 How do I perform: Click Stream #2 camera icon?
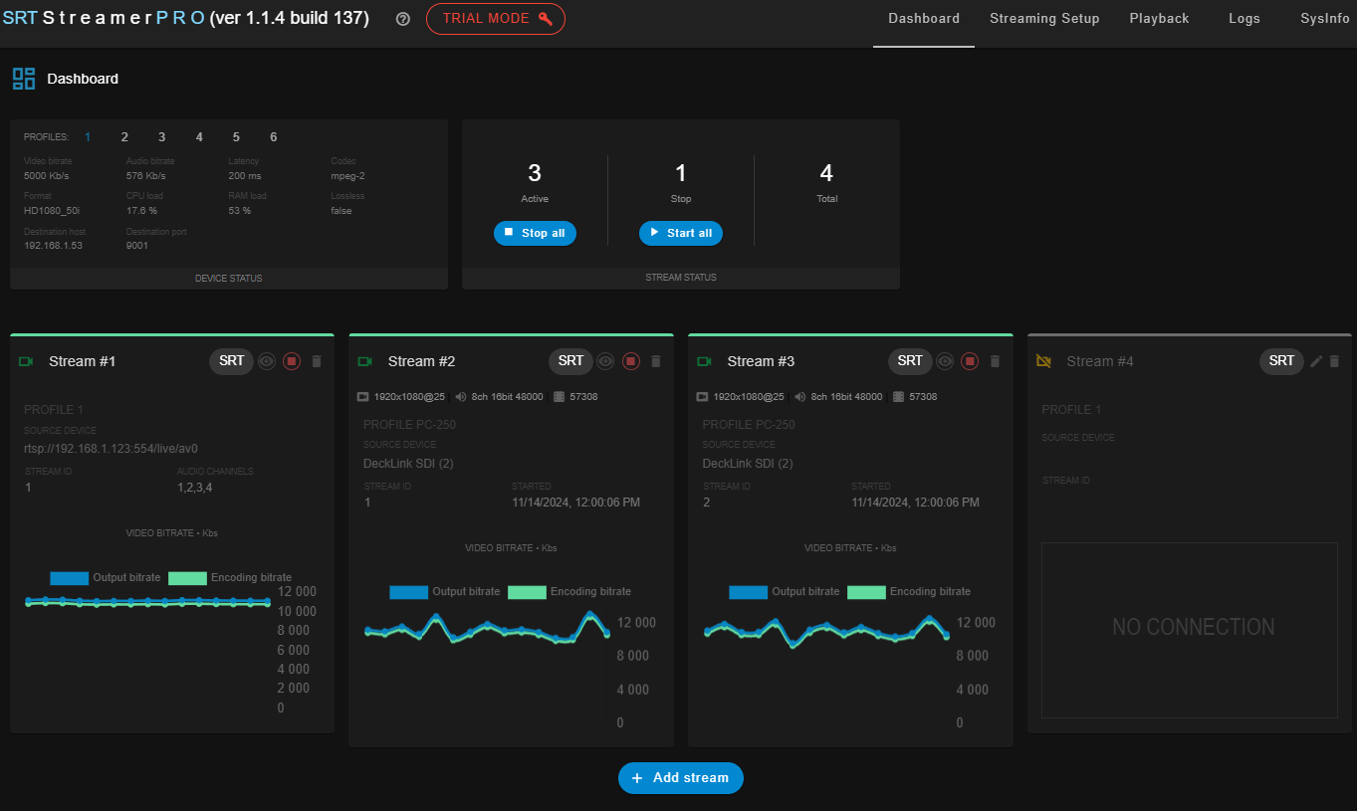(x=365, y=361)
